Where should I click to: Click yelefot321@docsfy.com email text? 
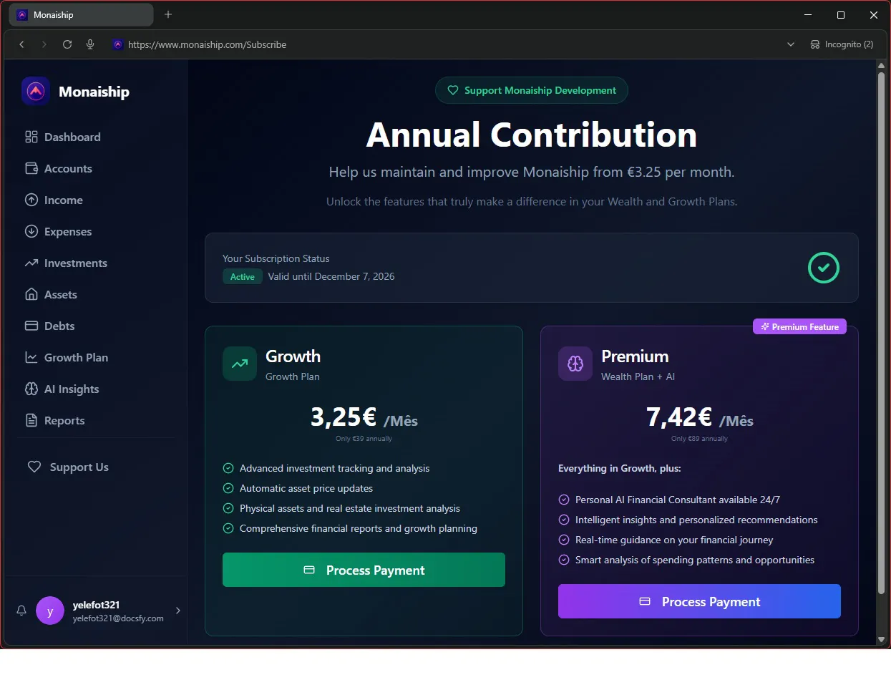point(118,618)
